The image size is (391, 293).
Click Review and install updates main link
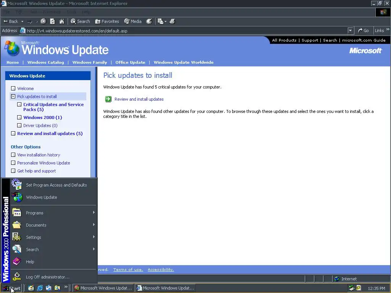[139, 99]
